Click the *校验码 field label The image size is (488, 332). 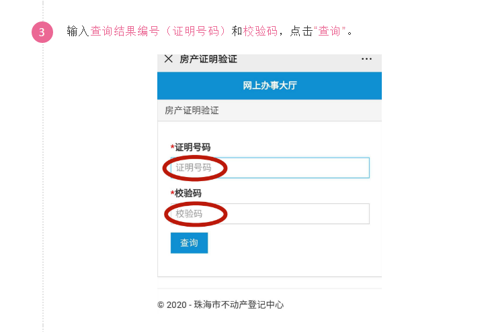(186, 193)
